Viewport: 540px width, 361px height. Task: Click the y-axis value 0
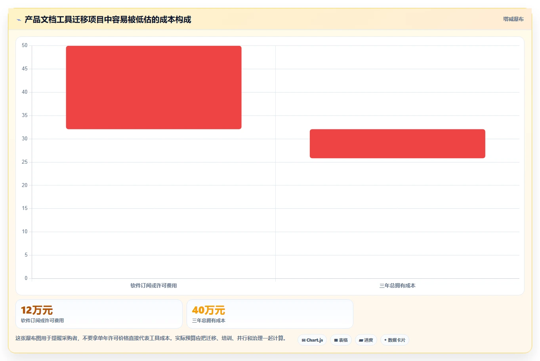coord(26,278)
